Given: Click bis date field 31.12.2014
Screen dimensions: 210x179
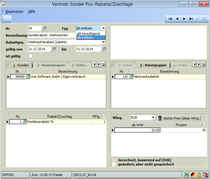Looking at the screenshot, I should click(x=88, y=49).
